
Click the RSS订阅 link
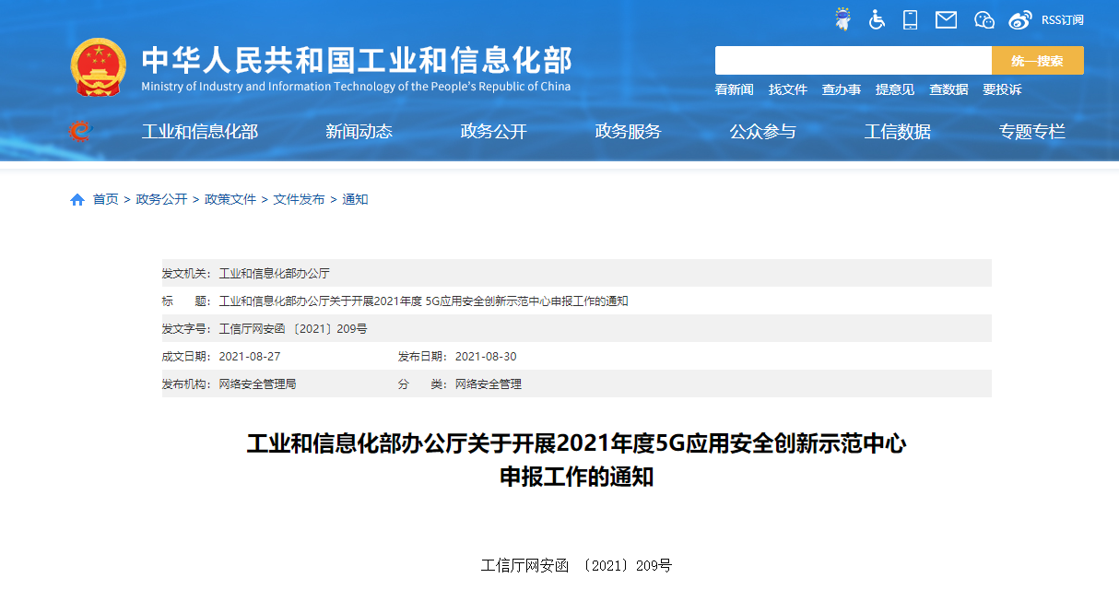point(1062,19)
